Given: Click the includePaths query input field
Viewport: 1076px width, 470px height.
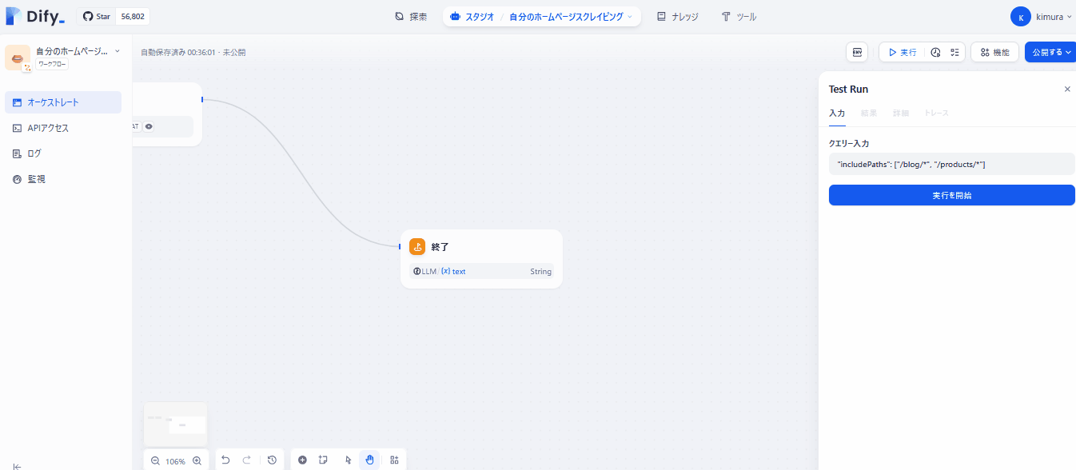Looking at the screenshot, I should [x=950, y=164].
